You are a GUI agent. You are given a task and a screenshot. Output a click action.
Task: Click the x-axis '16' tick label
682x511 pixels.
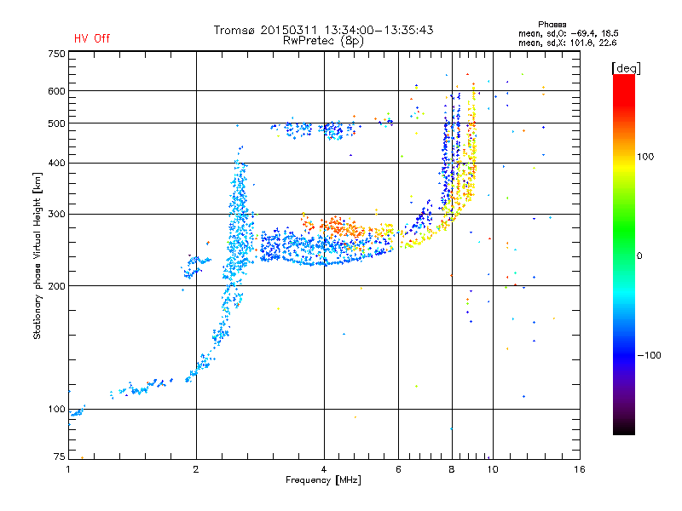[x=580, y=469]
